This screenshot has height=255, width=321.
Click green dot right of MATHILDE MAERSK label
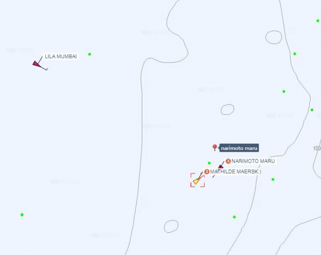click(273, 179)
